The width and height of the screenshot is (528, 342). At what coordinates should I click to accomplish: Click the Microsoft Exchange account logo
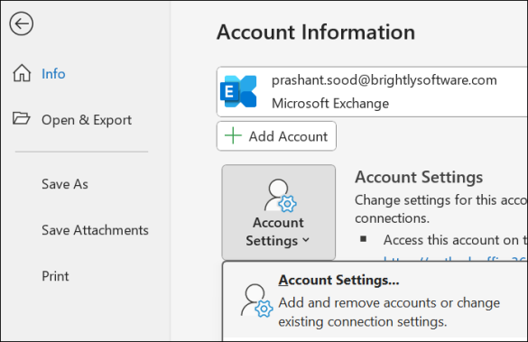(238, 91)
